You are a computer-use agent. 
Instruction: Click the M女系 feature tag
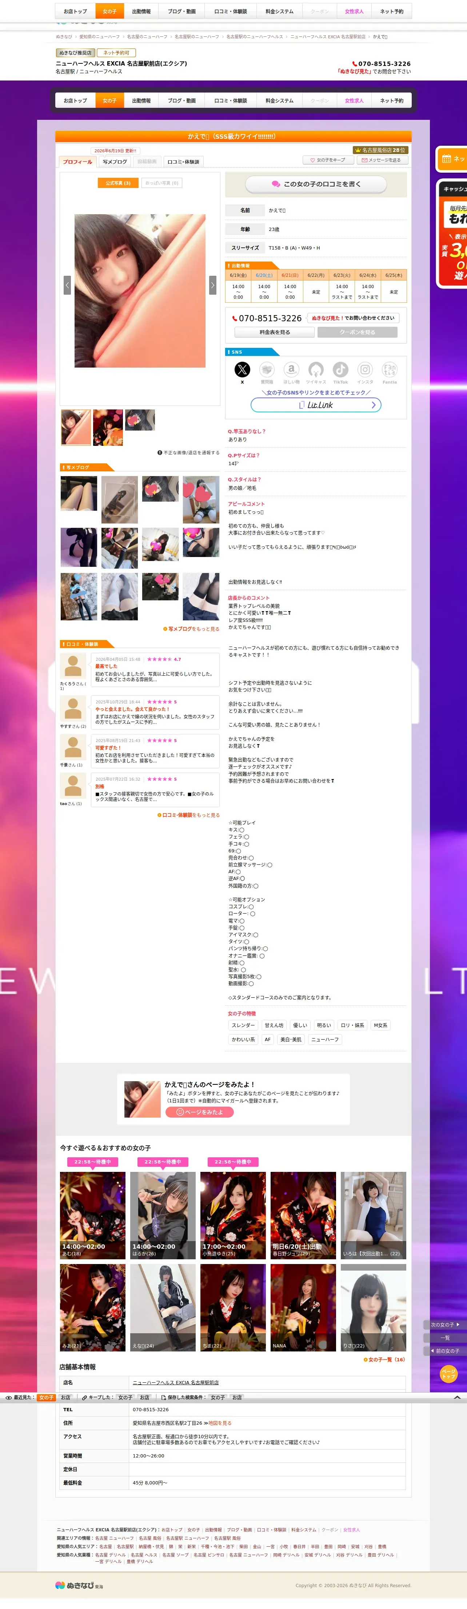pyautogui.click(x=380, y=1025)
